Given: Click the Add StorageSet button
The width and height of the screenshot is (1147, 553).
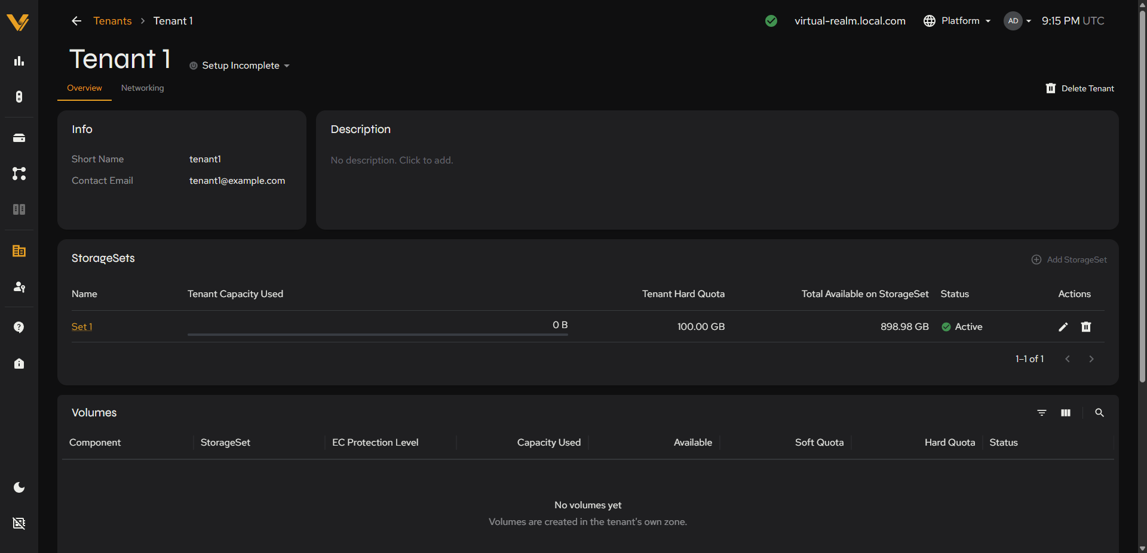Looking at the screenshot, I should click(x=1069, y=259).
